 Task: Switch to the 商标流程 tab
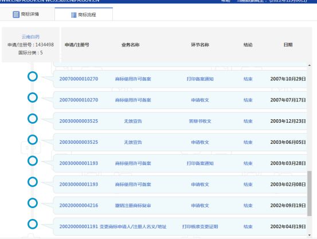[84, 14]
